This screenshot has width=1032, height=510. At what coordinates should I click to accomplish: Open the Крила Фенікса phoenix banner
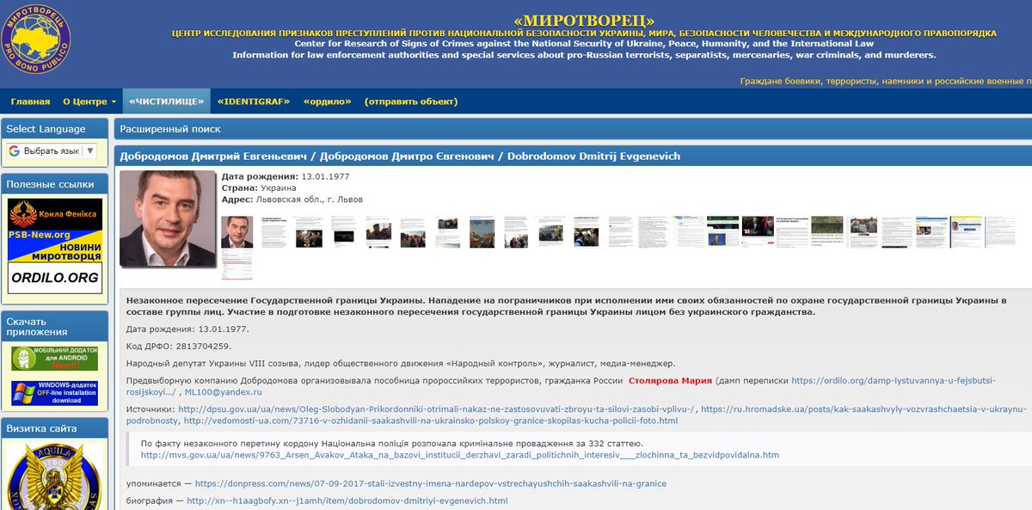pyautogui.click(x=54, y=212)
